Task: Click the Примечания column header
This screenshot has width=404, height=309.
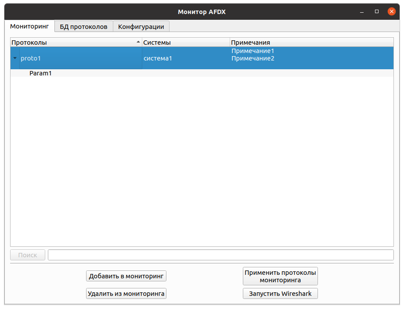Action: (311, 43)
